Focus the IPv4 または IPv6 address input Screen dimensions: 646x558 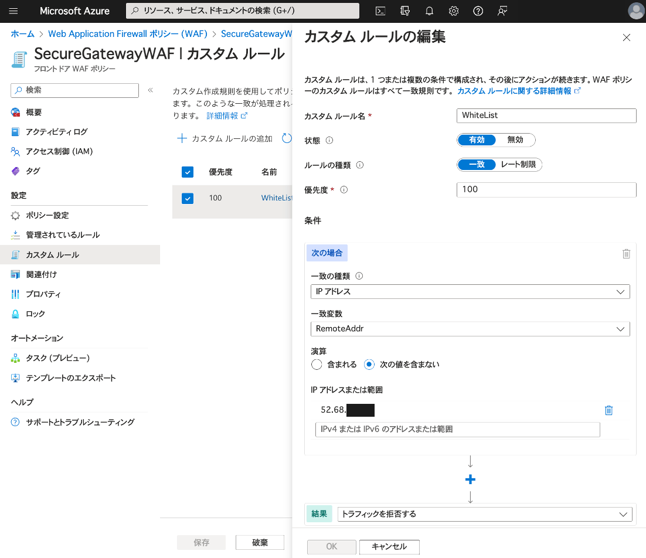(457, 430)
